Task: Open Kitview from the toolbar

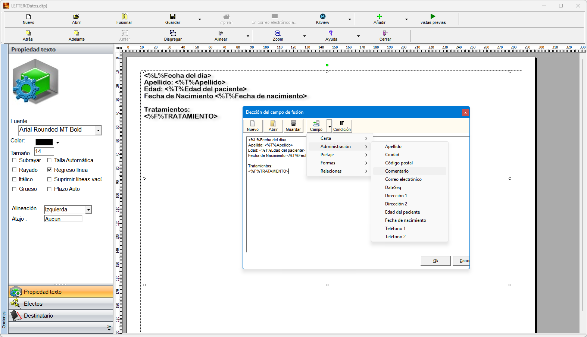Action: [322, 17]
